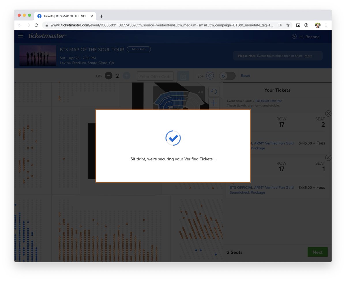Click the map reset rotation icon
Image resolution: width=346 pixels, height=281 pixels.
coord(214,91)
